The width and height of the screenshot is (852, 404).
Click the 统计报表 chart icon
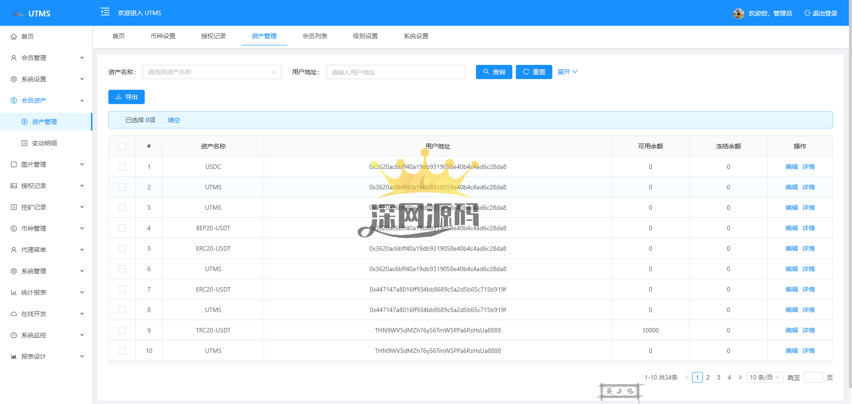(x=14, y=292)
